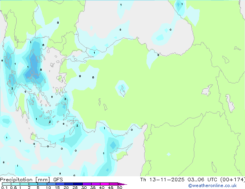Click the arrow tip beyond 50 on legend

pos(122,184)
